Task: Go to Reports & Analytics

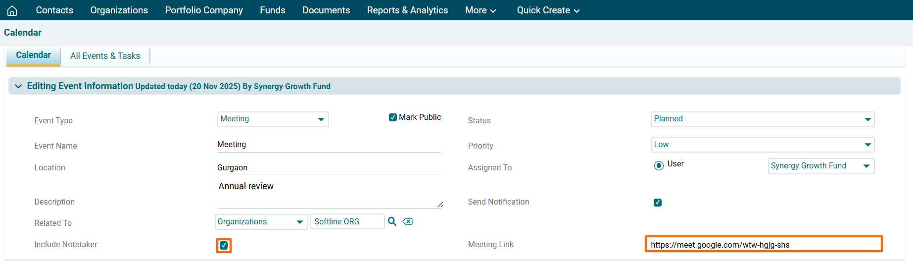Action: pyautogui.click(x=407, y=10)
